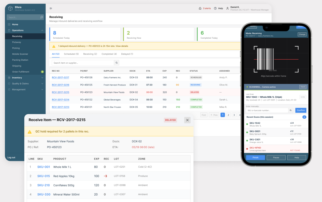Click the Receiving Now stat card
The height and width of the screenshot is (202, 322).
coord(159,34)
